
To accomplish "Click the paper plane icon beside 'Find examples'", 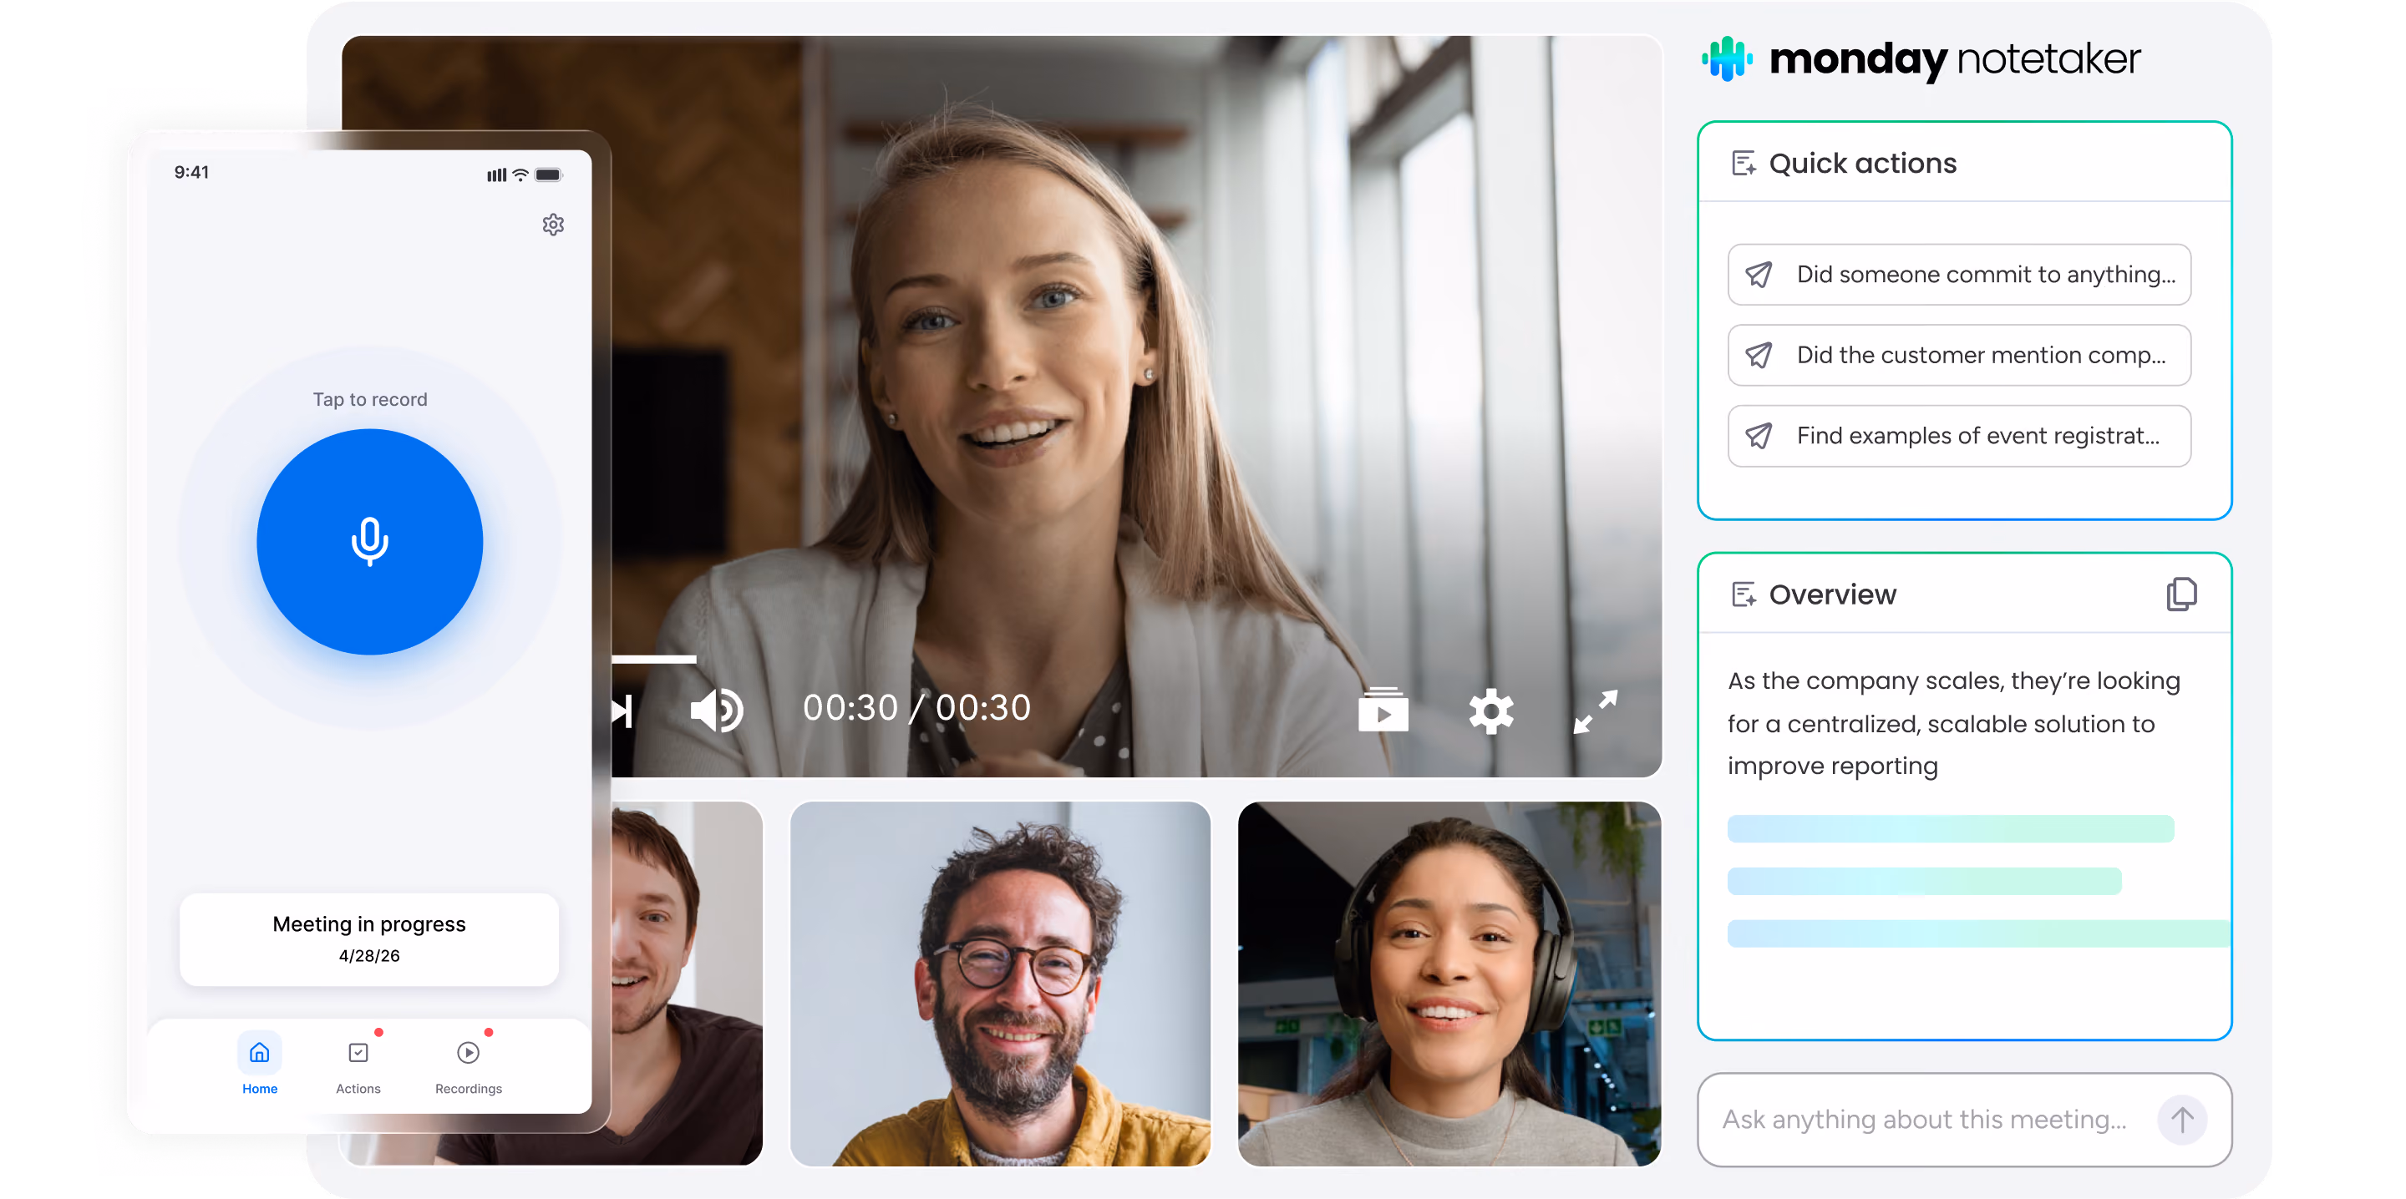I will (x=1759, y=436).
